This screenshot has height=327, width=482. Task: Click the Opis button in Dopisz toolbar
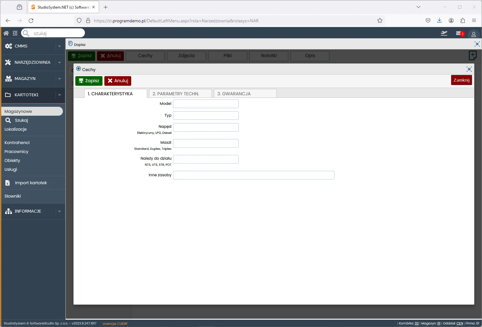click(x=310, y=56)
